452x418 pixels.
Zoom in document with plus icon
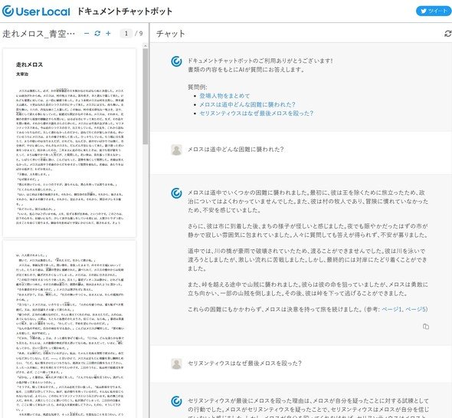(108, 34)
